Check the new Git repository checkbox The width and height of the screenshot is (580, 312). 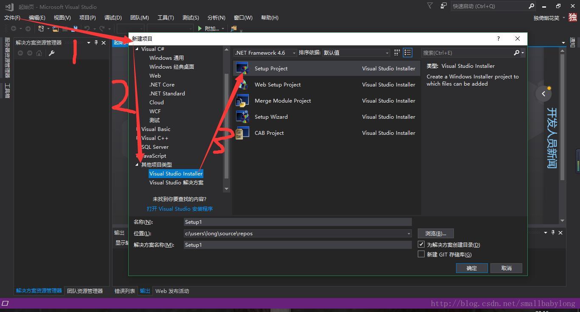coord(421,254)
